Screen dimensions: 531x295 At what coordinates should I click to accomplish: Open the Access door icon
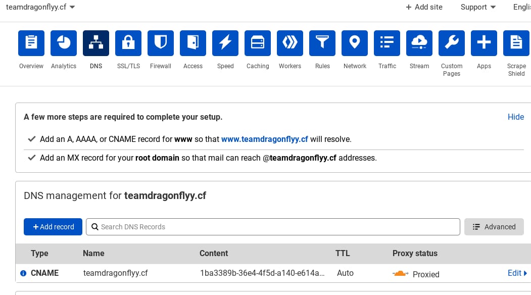(x=193, y=43)
